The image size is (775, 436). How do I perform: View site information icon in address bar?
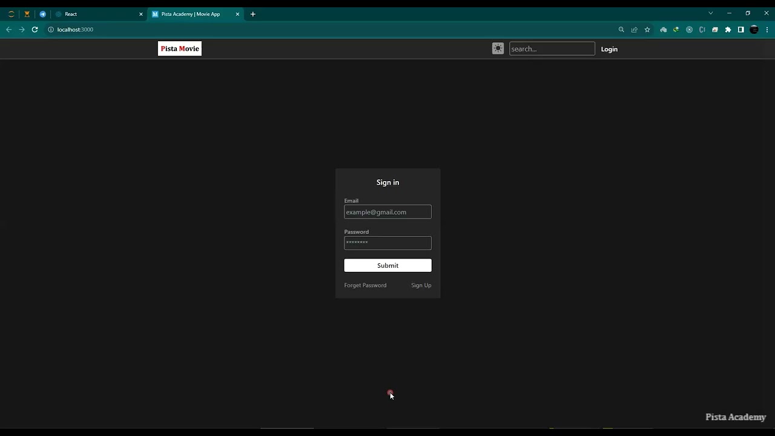tap(51, 30)
